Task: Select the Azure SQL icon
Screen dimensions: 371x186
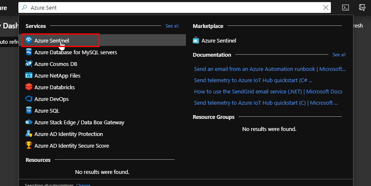Action: pyautogui.click(x=29, y=111)
